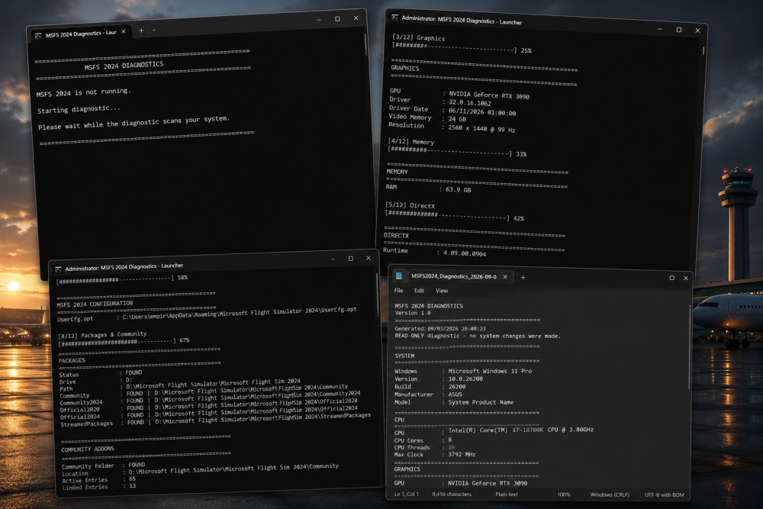Click "Generated: 09/03/2026 20:40:23" in Notepad
The image size is (763, 509).
coord(440,328)
